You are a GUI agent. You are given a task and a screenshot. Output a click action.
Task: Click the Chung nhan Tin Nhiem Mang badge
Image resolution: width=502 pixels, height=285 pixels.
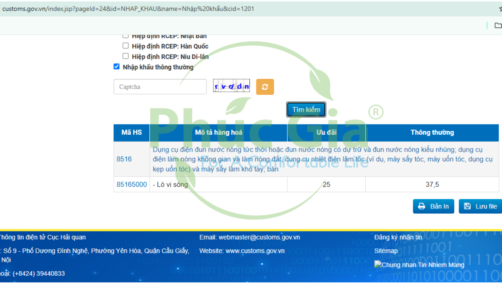(419, 265)
